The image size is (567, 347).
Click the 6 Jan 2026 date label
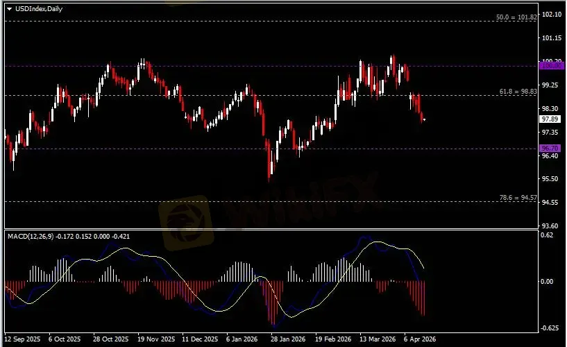[242, 339]
